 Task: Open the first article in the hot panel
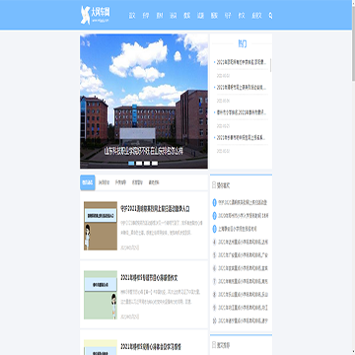(241, 62)
